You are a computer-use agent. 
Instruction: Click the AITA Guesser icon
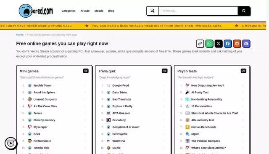tap(108, 113)
